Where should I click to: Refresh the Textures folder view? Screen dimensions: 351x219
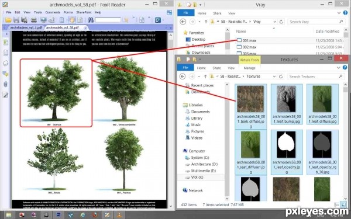pyautogui.click(x=281, y=77)
